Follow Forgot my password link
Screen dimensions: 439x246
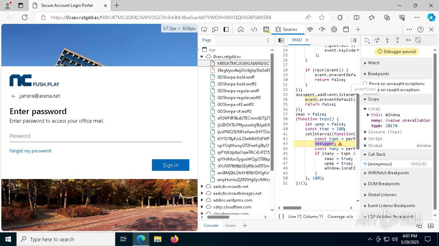30,151
